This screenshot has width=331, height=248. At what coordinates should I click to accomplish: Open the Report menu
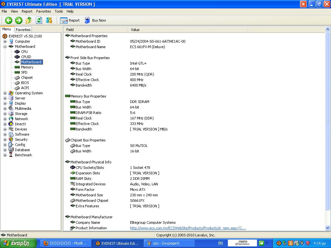point(27,11)
